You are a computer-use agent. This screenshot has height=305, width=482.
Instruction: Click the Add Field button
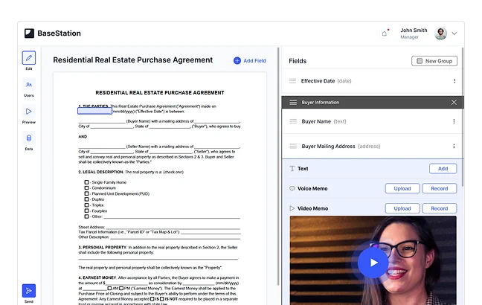[249, 60]
